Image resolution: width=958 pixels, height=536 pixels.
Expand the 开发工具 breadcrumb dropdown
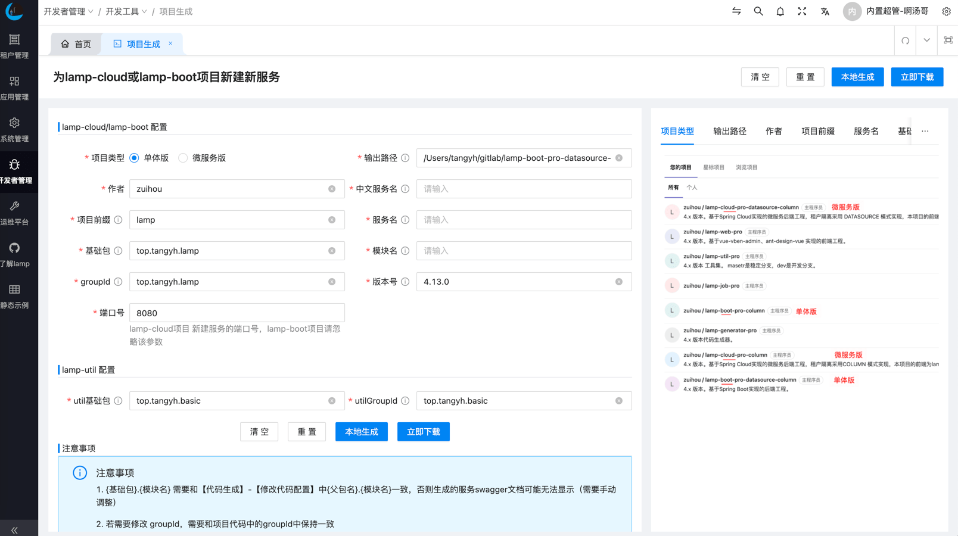(x=126, y=11)
